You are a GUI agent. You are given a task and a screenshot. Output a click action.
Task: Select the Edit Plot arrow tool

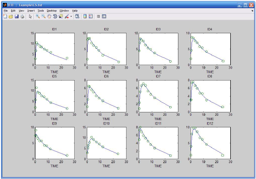[30, 16]
